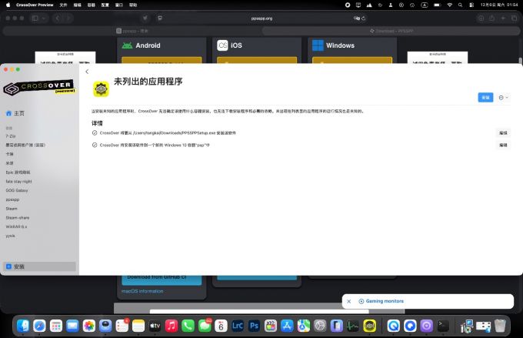523x338 pixels.
Task: Open Calendar from the Dock
Action: [x=222, y=326]
